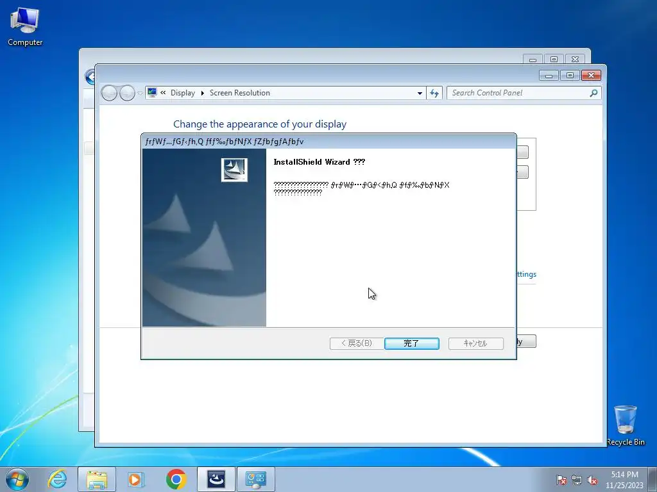657x492 pixels.
Task: Switch to InstallShield installer taskbar button
Action: click(x=216, y=479)
